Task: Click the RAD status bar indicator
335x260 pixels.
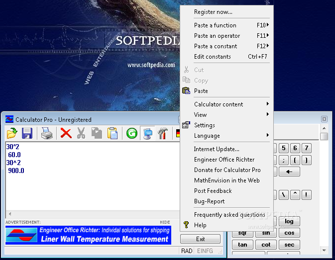Action: coord(187,251)
